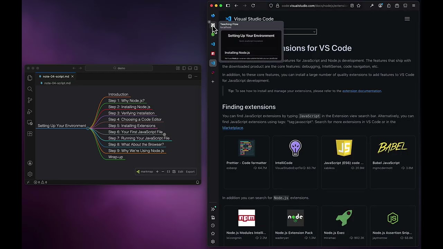Viewport: 443px width, 249px height.
Task: Open the Accounts menu in VS Code
Action: (30, 163)
